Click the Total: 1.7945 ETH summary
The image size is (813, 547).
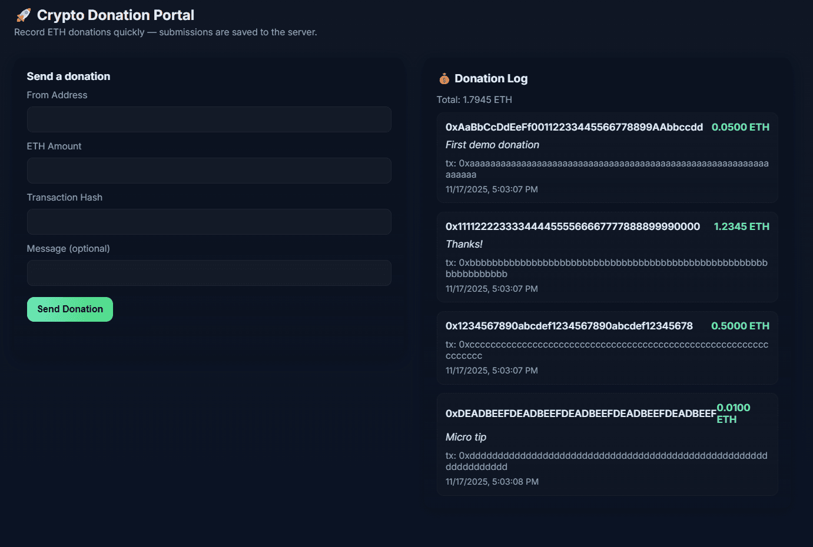pyautogui.click(x=474, y=99)
